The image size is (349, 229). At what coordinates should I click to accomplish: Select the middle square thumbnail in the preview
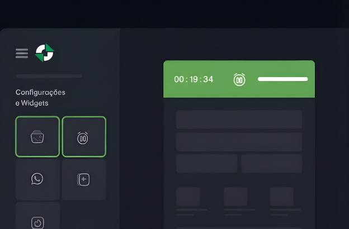[235, 197]
